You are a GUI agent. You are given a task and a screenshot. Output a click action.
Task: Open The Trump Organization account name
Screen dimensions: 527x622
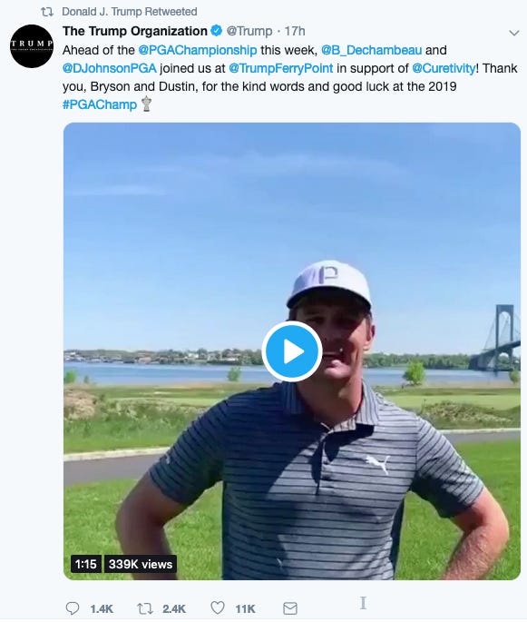135,31
